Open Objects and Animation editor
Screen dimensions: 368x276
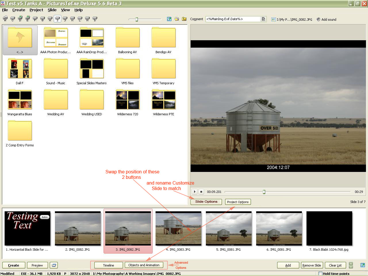pos(144,265)
